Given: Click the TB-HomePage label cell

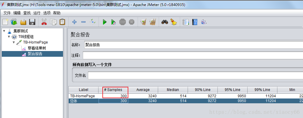Looking at the screenshot, I should point(83,96).
